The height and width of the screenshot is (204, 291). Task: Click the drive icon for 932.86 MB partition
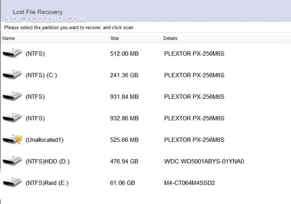coord(12,118)
